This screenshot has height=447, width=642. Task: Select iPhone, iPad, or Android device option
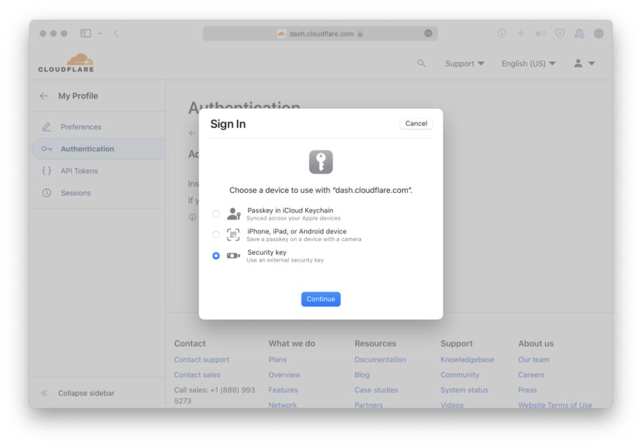pos(216,234)
